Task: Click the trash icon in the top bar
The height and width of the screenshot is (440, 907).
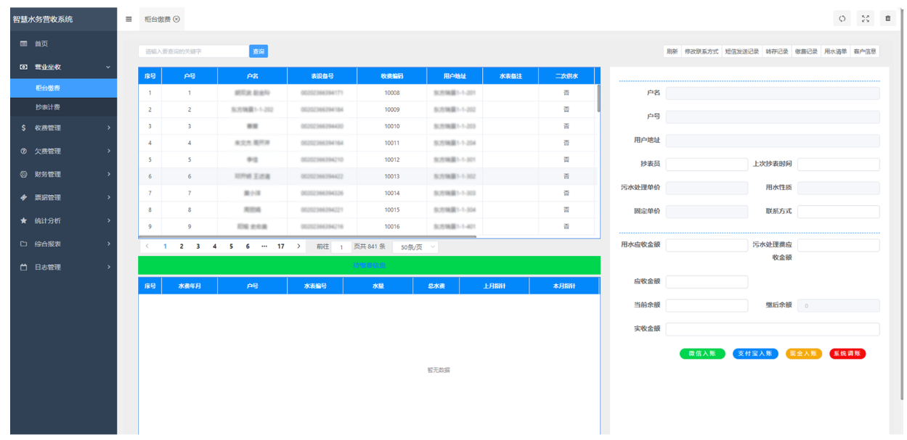Action: (887, 19)
